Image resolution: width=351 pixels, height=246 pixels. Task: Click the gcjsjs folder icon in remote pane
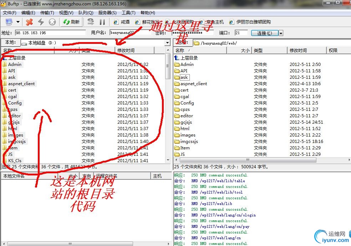click(177, 122)
